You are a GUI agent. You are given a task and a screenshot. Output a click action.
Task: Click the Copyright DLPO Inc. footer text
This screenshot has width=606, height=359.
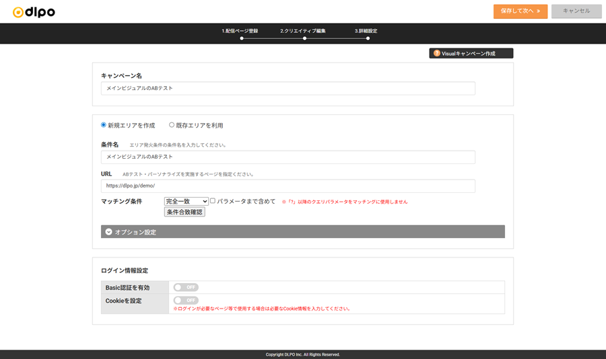pyautogui.click(x=302, y=354)
